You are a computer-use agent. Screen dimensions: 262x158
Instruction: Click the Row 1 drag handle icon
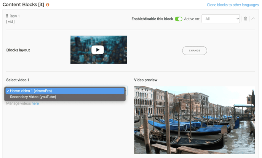point(7,16)
